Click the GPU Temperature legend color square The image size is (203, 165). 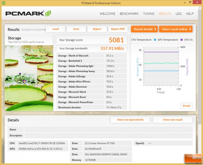coord(155,40)
